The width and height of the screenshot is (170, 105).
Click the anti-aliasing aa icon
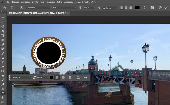pos(99,8)
